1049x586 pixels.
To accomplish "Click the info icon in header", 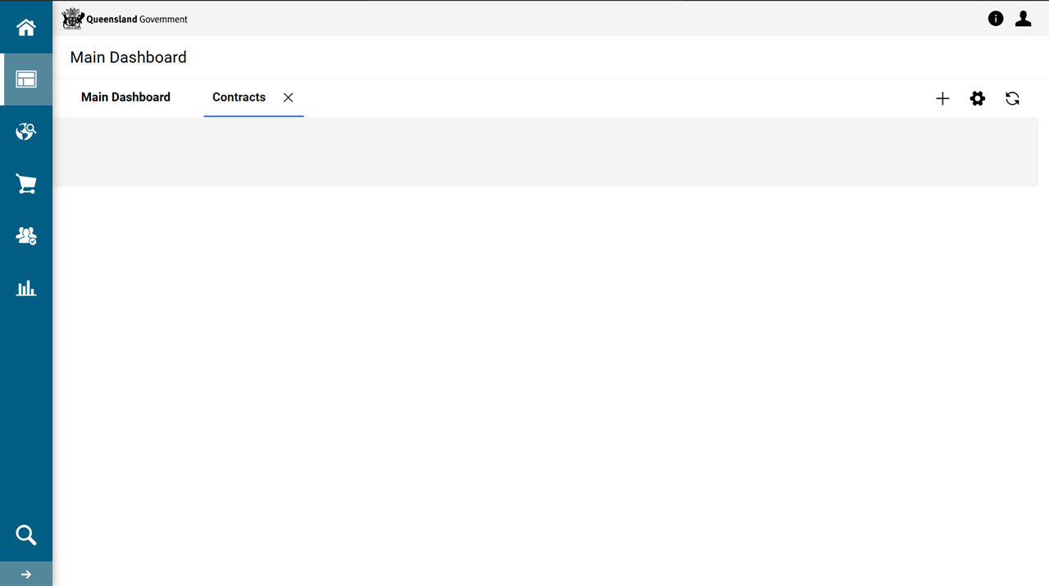I will click(x=996, y=19).
